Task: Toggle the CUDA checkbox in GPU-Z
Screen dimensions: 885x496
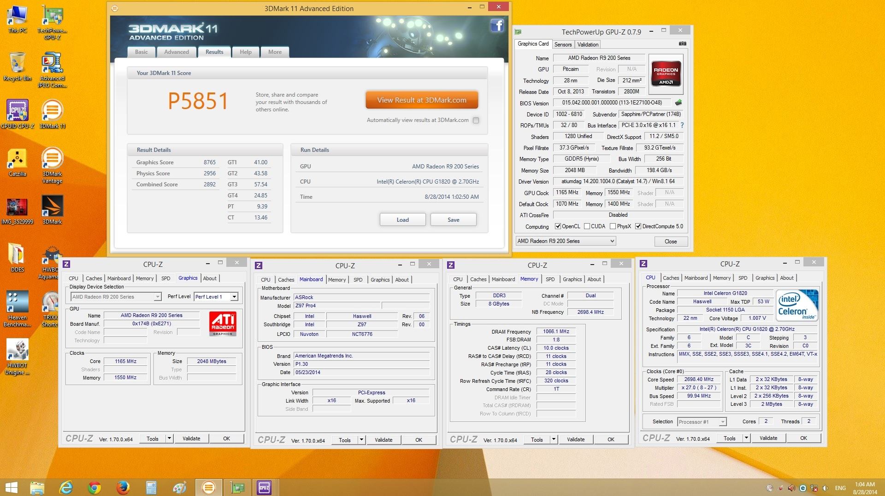Action: 587,226
